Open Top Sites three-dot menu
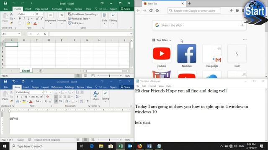The width and height of the screenshot is (268, 150). click(245, 40)
